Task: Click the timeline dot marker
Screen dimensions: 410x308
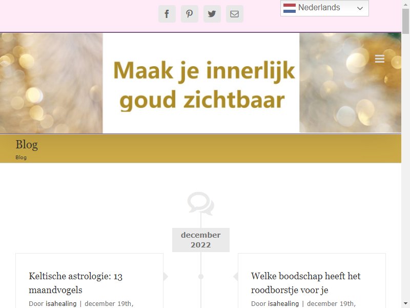Action: pos(201,277)
